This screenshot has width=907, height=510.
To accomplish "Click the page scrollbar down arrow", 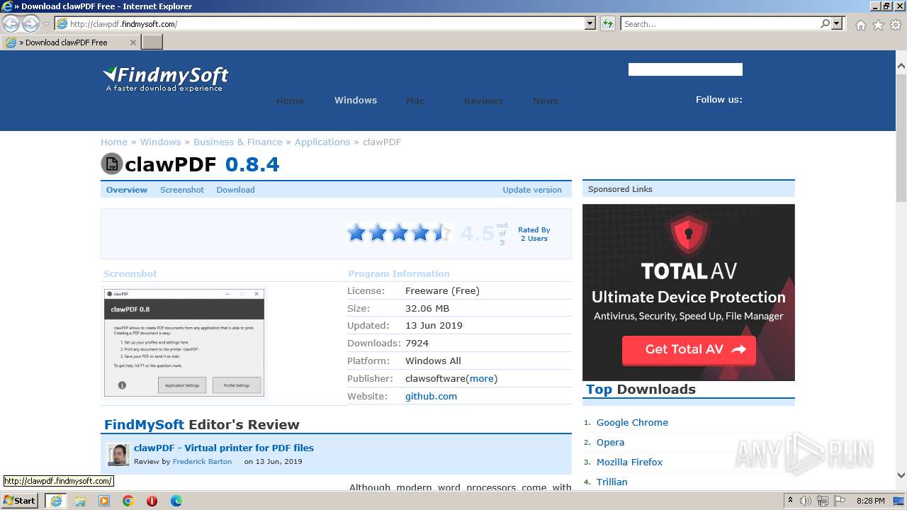I will click(x=901, y=475).
